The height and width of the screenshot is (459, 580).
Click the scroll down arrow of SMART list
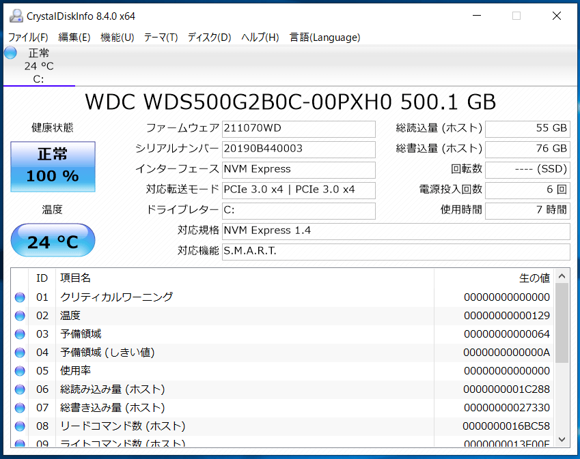coord(562,439)
